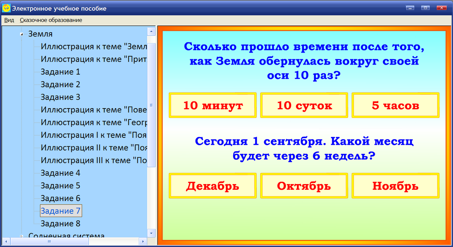
Task: Click the smiley program icon in title bar
Action: pos(6,8)
